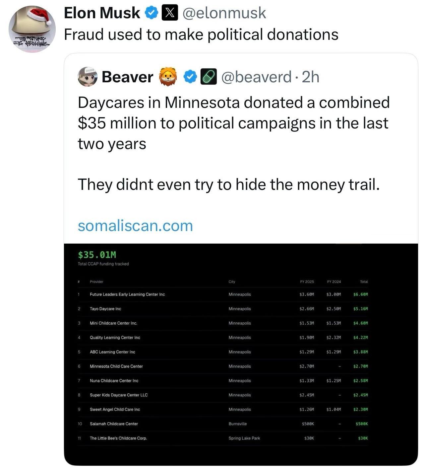The image size is (427, 473).
Task: Open the quoted post's funding table image
Action: 241,354
